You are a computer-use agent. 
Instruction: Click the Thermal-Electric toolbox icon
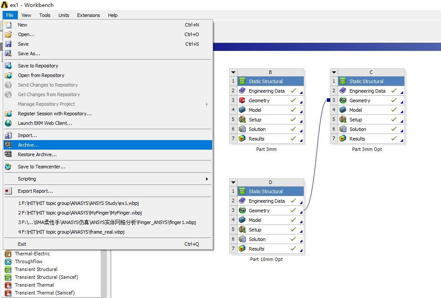(x=8, y=254)
